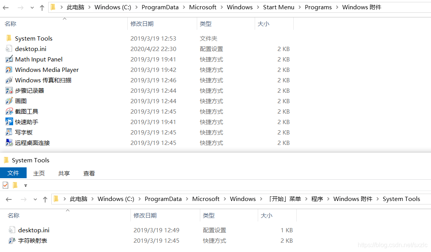The image size is (431, 252).
Task: Navigate to Start Menu in upper address bar
Action: (279, 7)
